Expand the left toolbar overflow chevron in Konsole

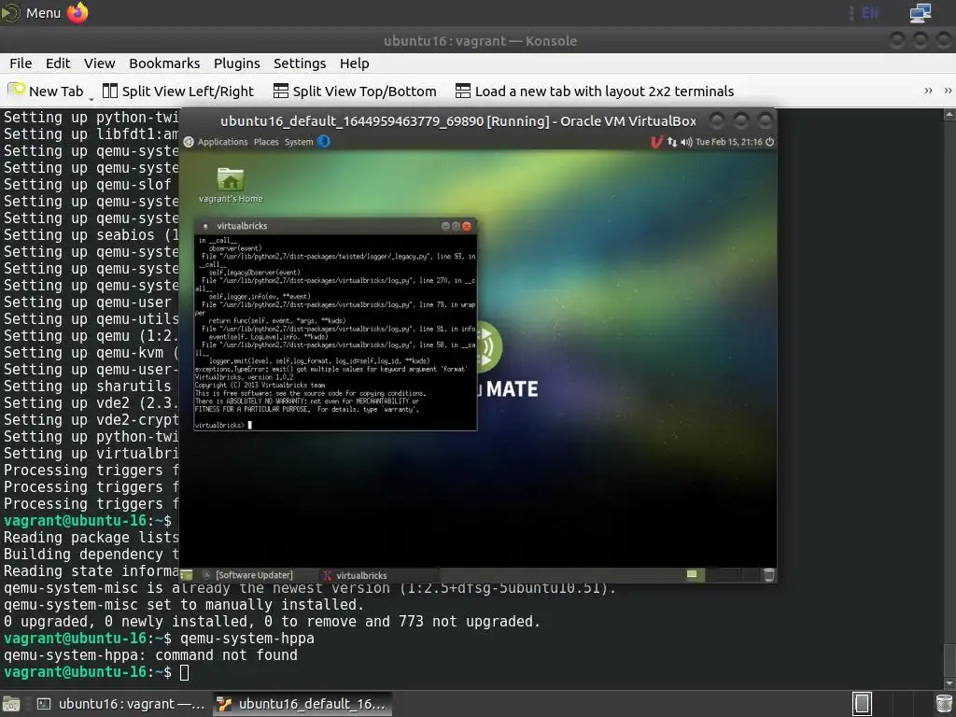click(928, 91)
